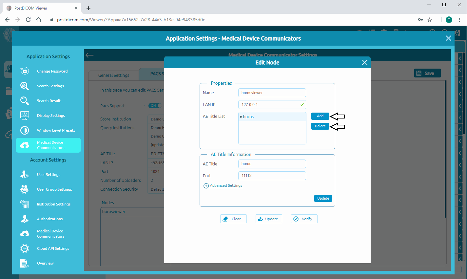Image resolution: width=467 pixels, height=279 pixels.
Task: Click the bottom Update node button
Action: 269,219
